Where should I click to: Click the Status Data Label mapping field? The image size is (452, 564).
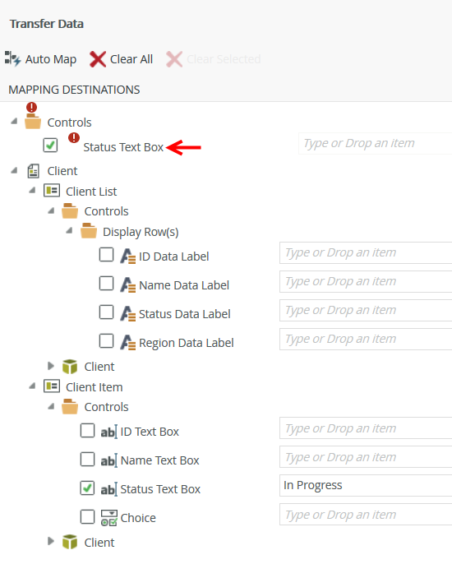coord(366,310)
